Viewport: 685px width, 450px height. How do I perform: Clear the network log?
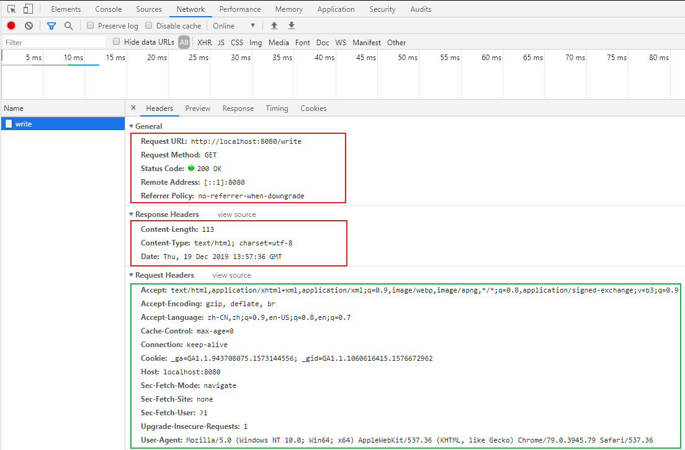point(29,26)
